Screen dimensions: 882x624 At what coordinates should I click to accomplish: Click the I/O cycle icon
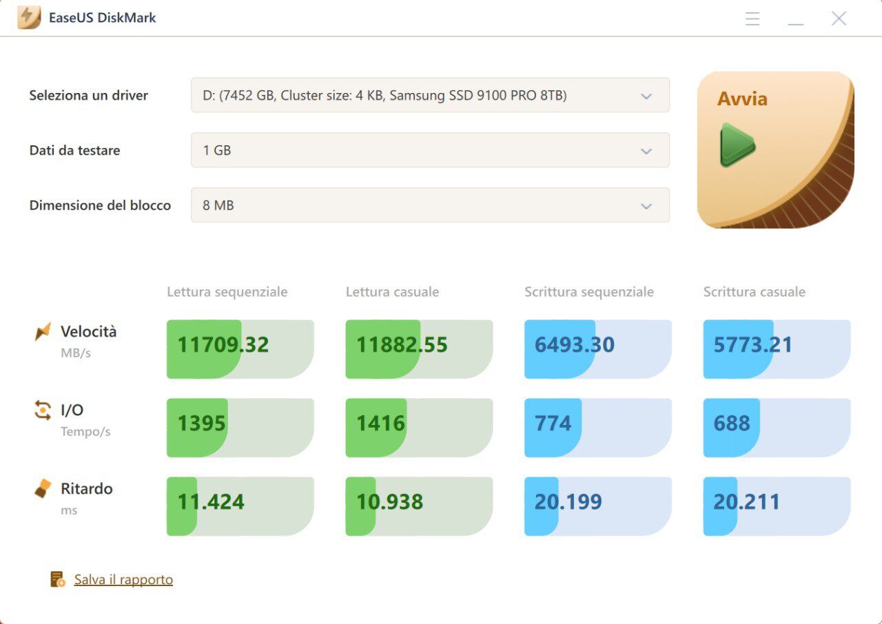(x=43, y=411)
